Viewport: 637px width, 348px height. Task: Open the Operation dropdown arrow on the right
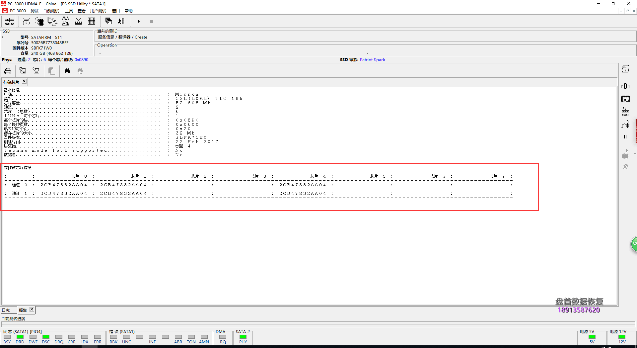click(368, 53)
